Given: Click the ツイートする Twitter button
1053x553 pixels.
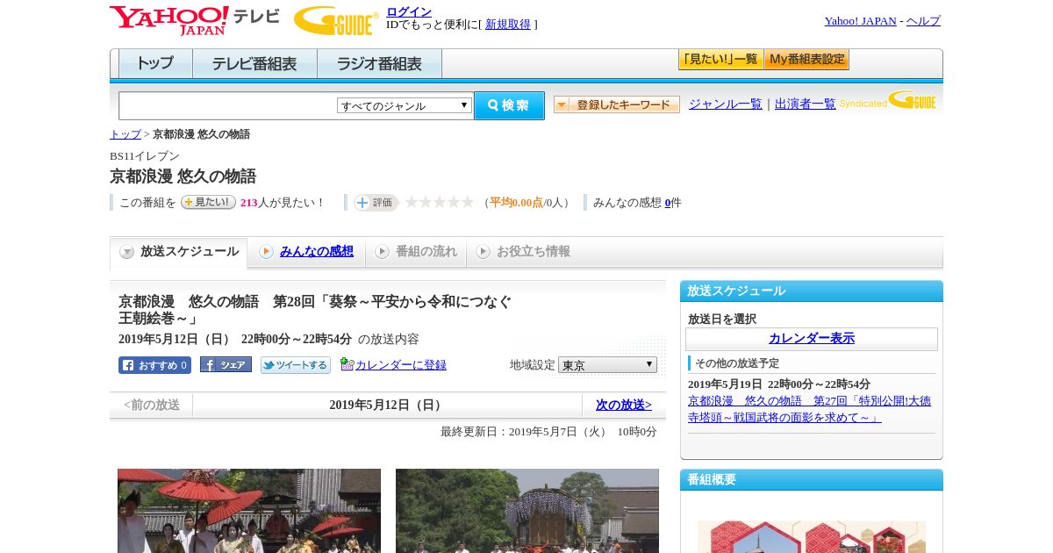Looking at the screenshot, I should tap(296, 365).
